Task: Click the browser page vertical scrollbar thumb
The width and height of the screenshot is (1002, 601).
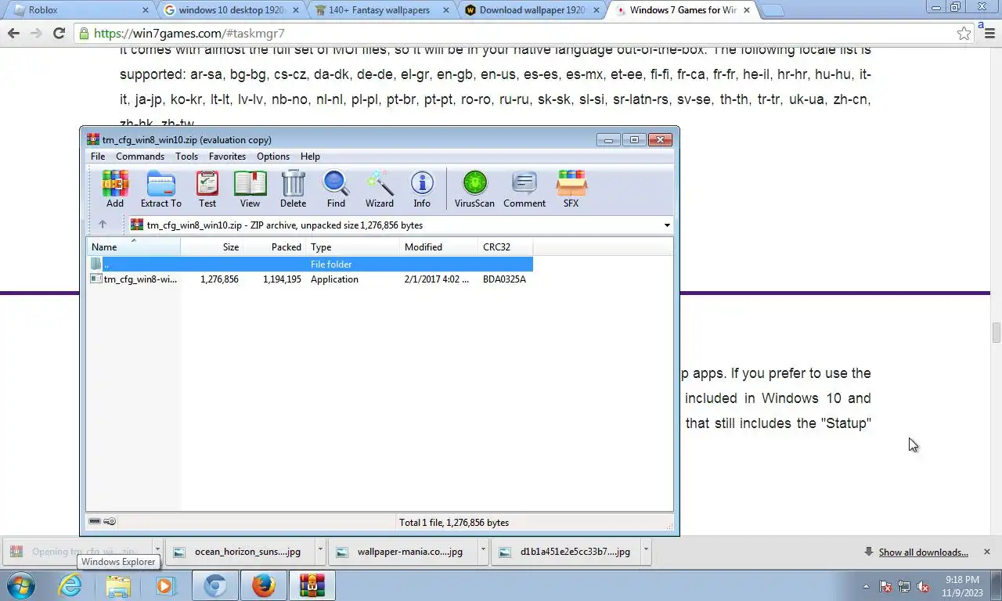Action: (x=996, y=333)
